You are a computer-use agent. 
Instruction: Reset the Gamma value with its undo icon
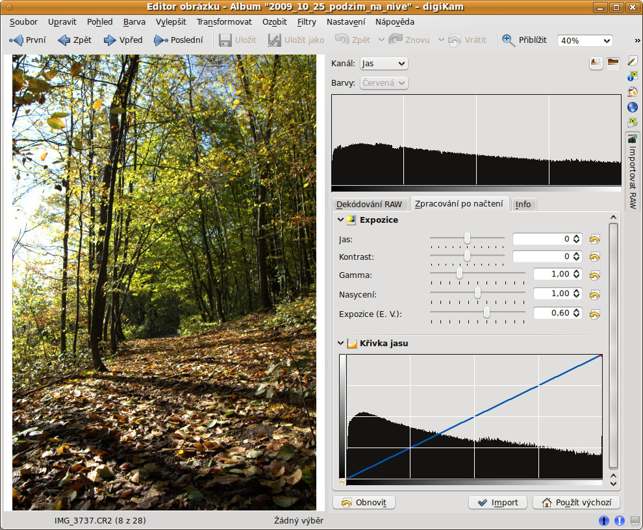pyautogui.click(x=594, y=275)
